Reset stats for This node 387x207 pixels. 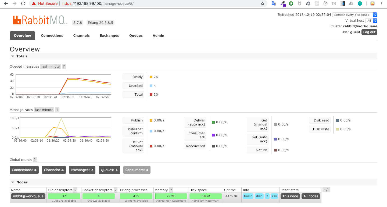click(x=290, y=196)
